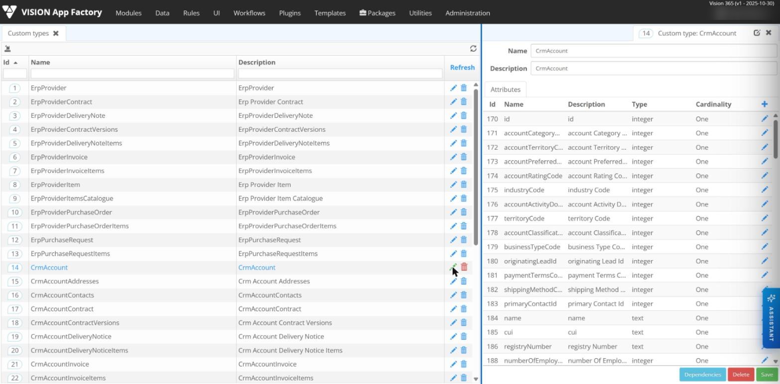
Task: Open the Packages menu
Action: click(377, 13)
